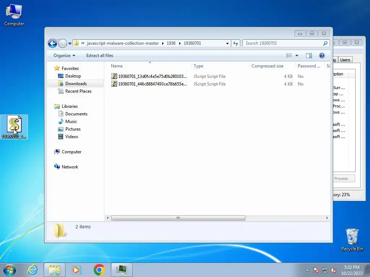The image size is (370, 277).
Task: Click the scroll left arrow
Action: click(x=108, y=218)
